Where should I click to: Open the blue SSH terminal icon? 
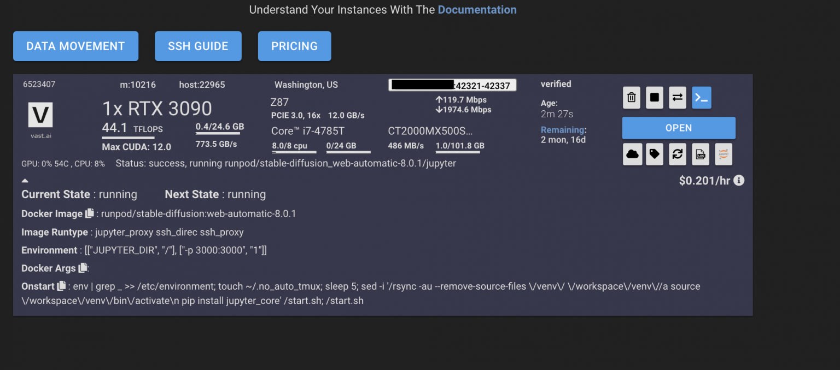[x=701, y=97]
